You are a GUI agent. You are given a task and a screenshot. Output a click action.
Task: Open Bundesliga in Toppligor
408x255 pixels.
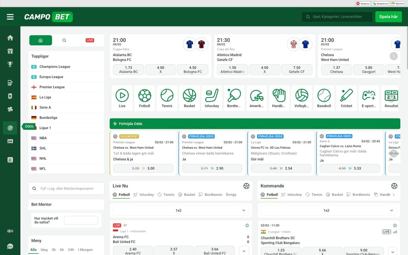[66, 118]
